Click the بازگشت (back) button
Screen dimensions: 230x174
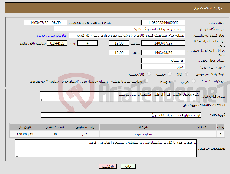(108, 166)
